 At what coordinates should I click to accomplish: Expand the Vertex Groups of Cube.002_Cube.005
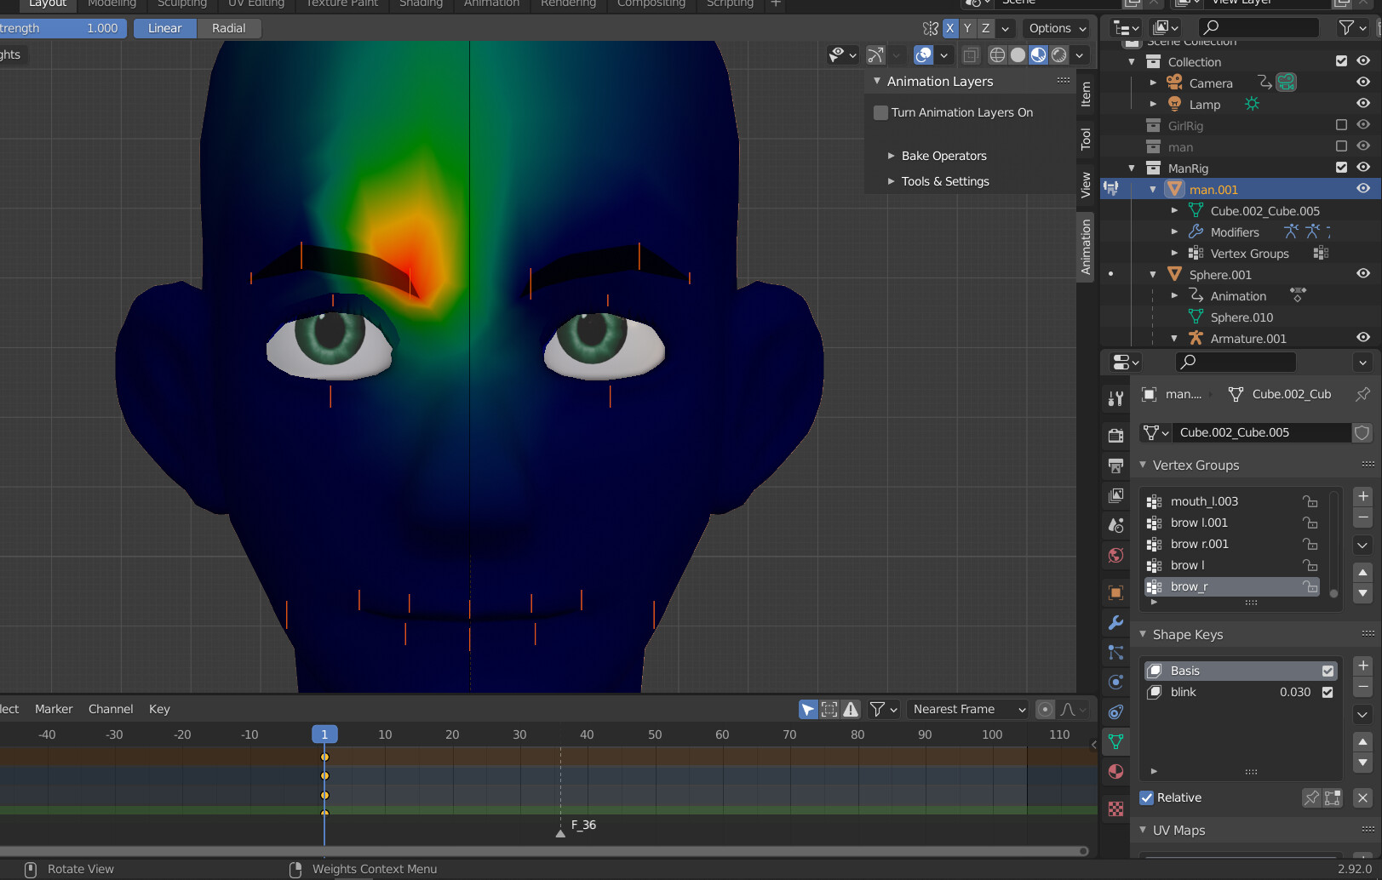(1176, 253)
